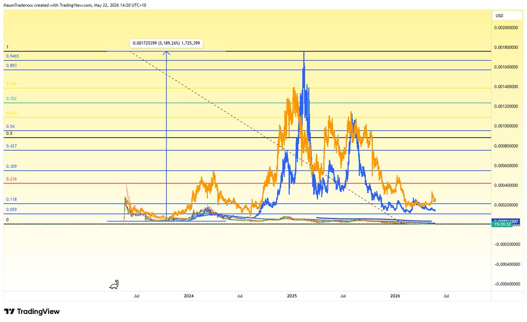
Task: Open the TradingView logo at the bottom
Action: coord(32,311)
